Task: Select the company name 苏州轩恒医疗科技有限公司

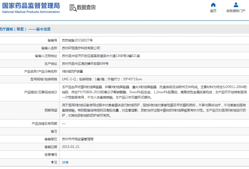Action: coord(81,48)
